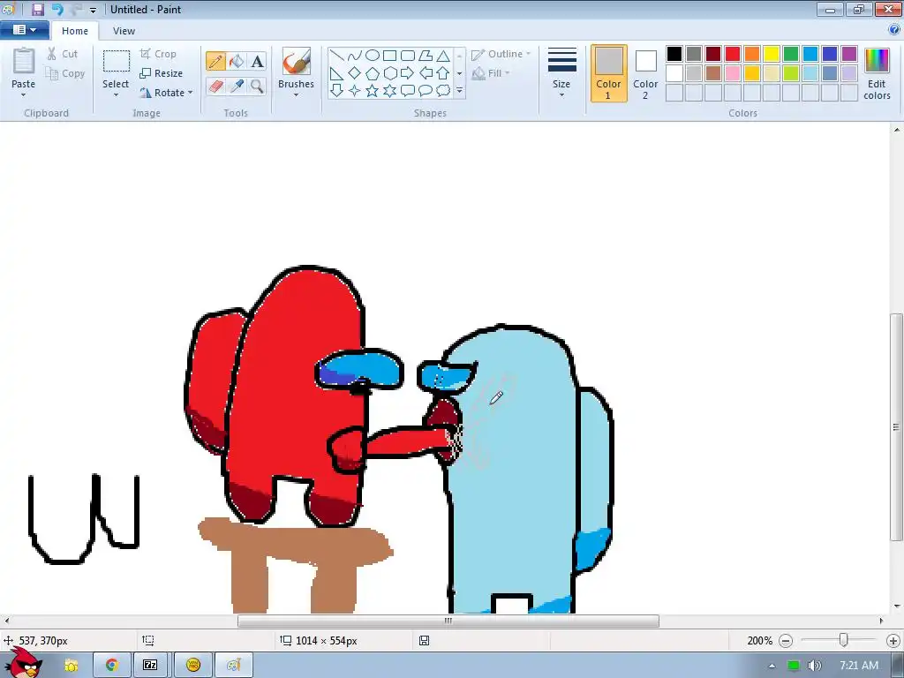Image resolution: width=904 pixels, height=678 pixels.
Task: Click the Save icon in quick access toolbar
Action: click(x=37, y=9)
